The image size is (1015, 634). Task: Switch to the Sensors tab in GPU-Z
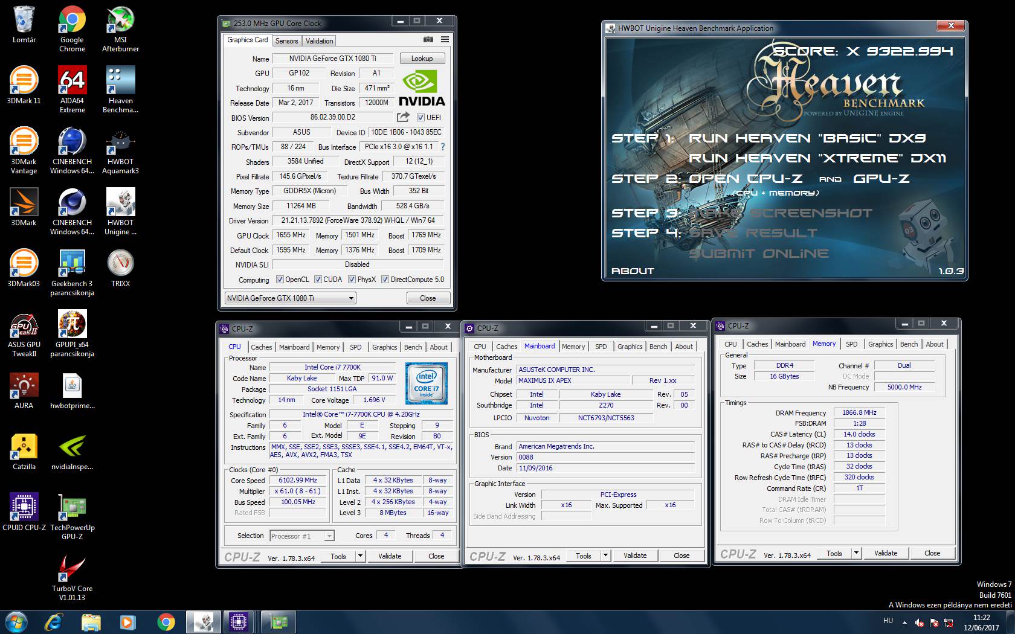(x=286, y=41)
